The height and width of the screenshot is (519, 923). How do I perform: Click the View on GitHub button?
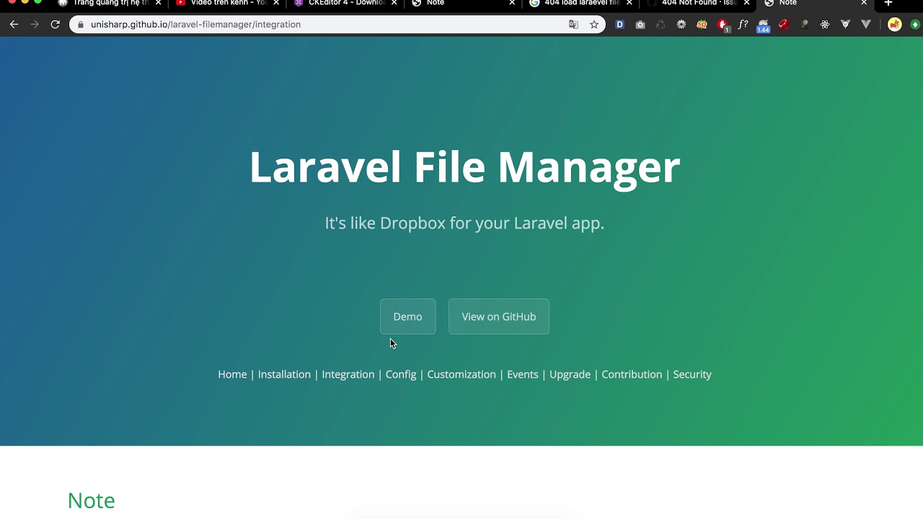tap(499, 316)
